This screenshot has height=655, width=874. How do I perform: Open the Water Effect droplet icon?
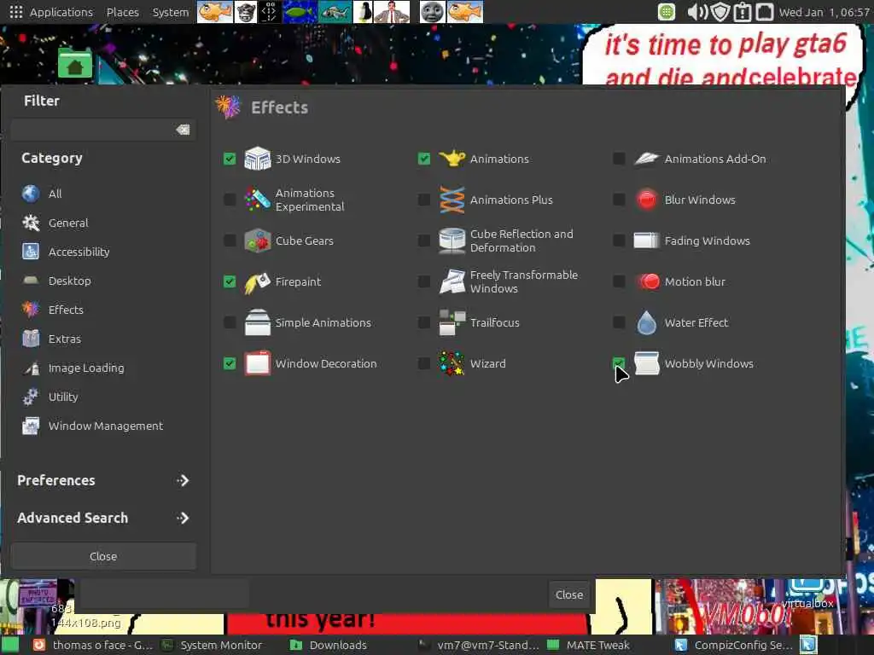[647, 322]
